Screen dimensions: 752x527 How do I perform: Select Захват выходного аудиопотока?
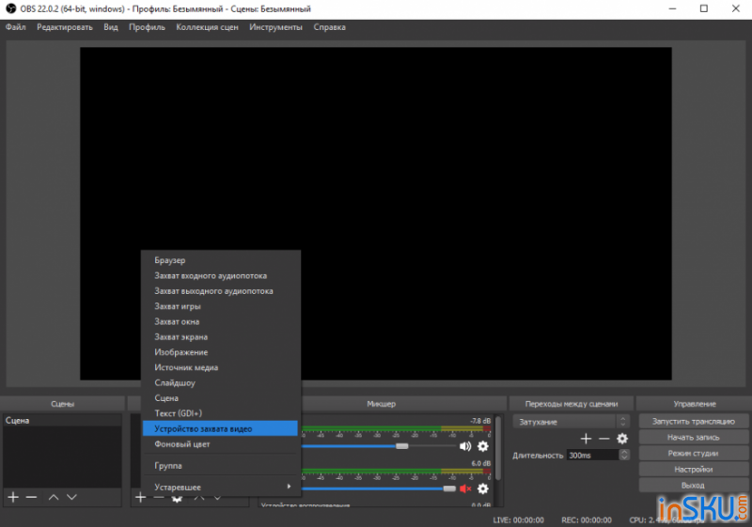click(220, 291)
